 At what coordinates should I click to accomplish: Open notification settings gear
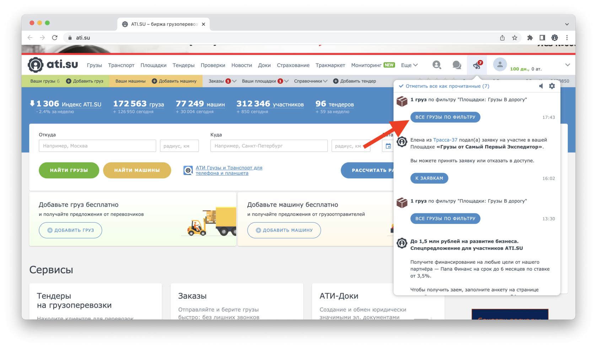coord(552,86)
